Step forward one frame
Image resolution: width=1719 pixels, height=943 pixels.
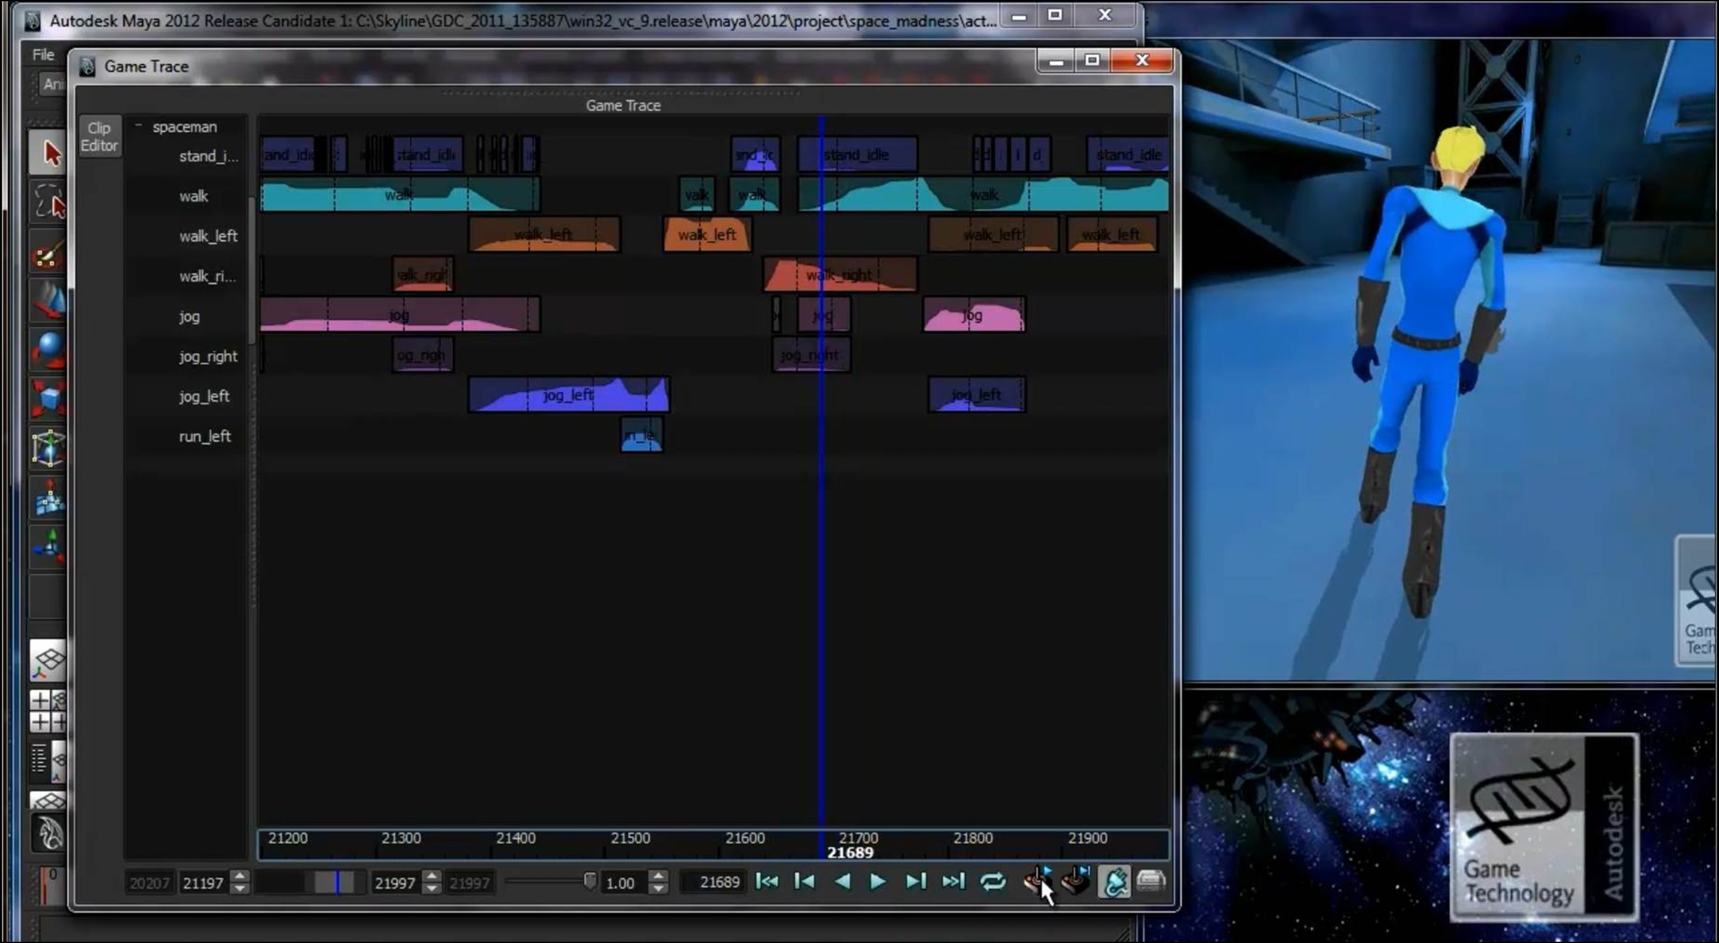(916, 881)
